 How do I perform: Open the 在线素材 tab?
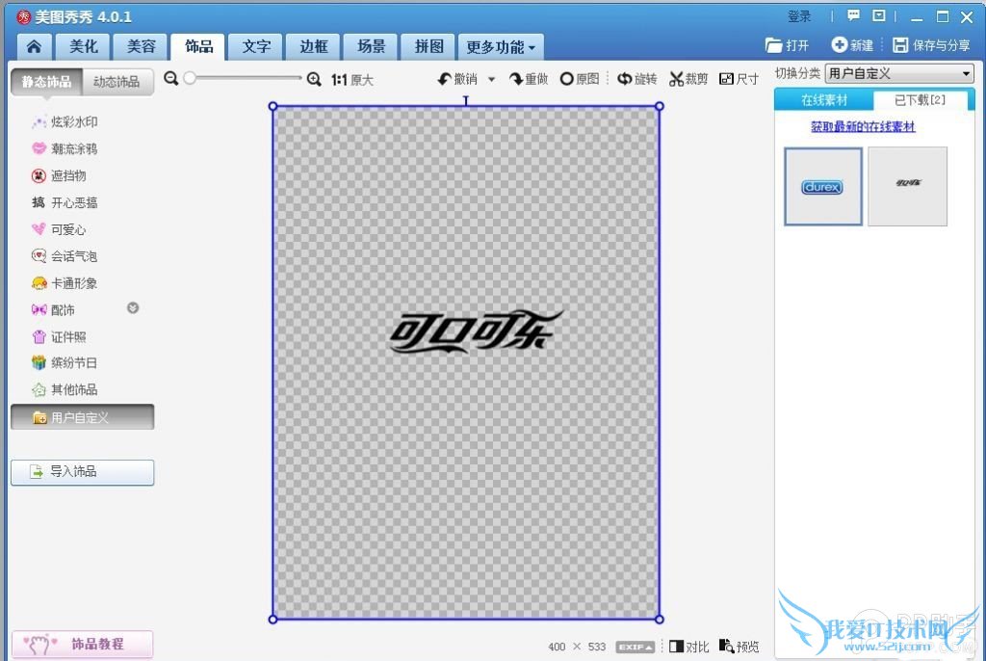[824, 100]
